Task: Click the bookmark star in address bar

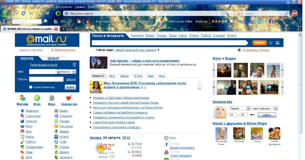Action: click(222, 13)
